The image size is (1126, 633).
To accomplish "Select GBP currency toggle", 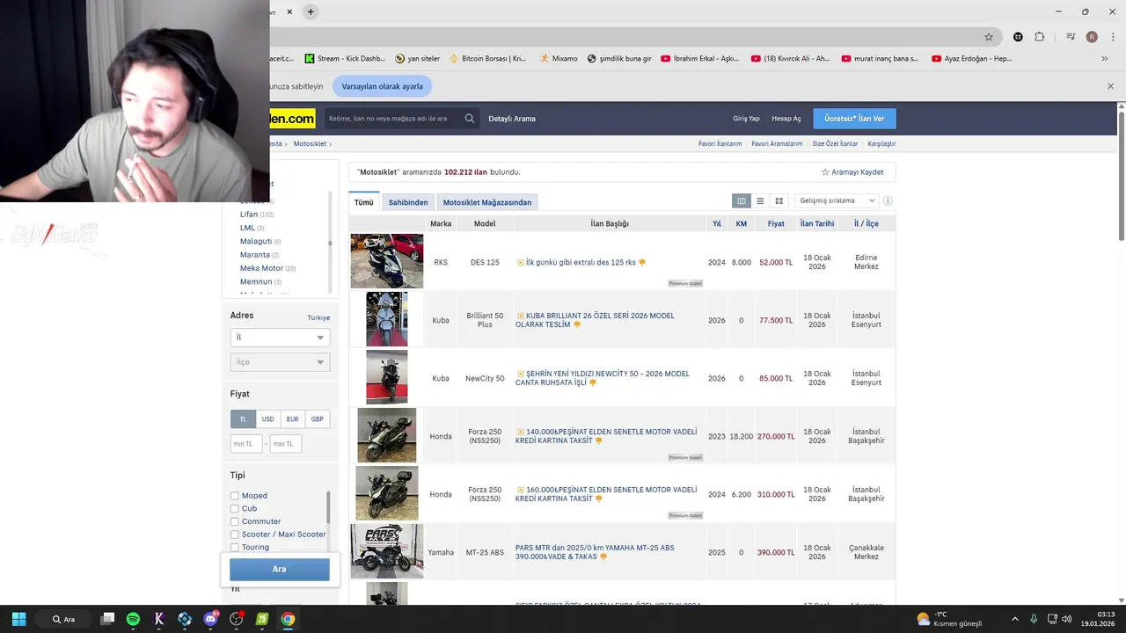I will [x=317, y=419].
